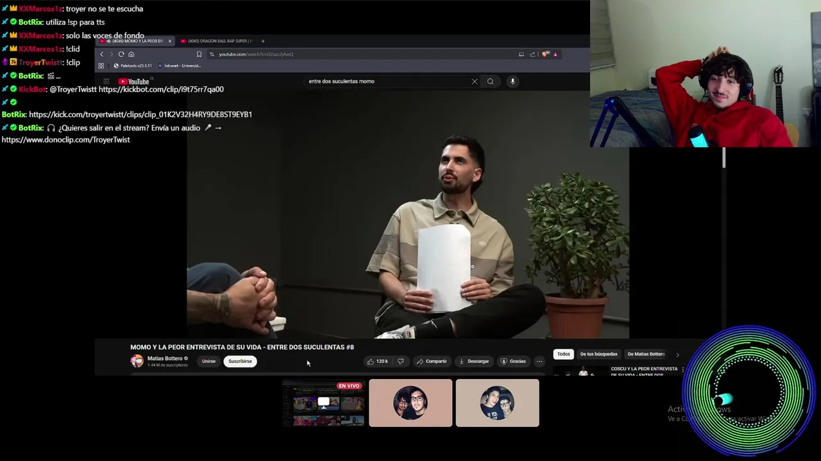Like the video with 120 k
This screenshot has height=461, width=821.
(x=378, y=361)
